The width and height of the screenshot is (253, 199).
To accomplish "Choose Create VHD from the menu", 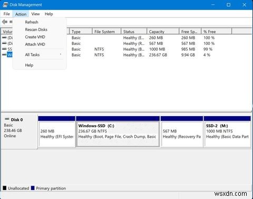I will click(35, 37).
